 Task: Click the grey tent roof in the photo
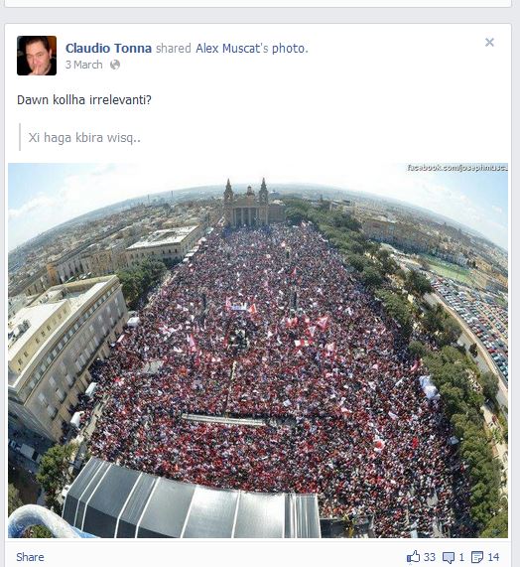(x=188, y=500)
